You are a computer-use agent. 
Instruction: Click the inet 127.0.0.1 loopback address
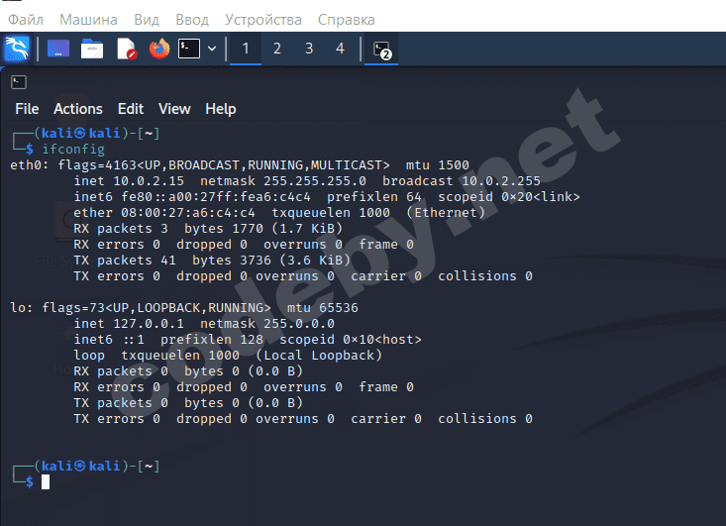pos(129,323)
